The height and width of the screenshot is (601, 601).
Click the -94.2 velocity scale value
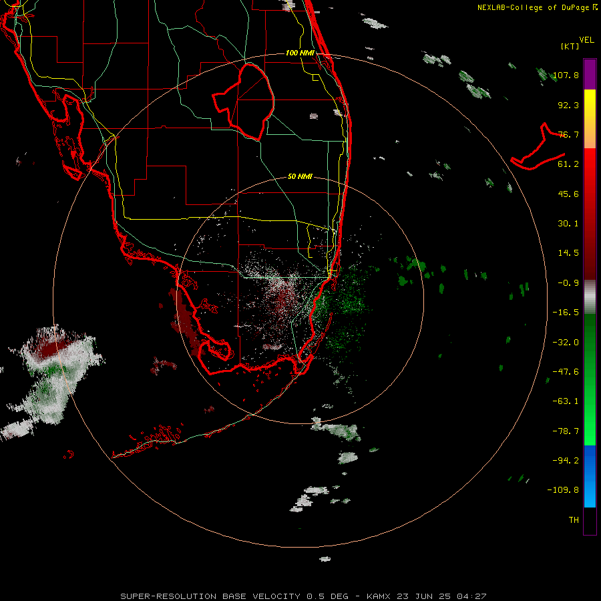pyautogui.click(x=566, y=461)
